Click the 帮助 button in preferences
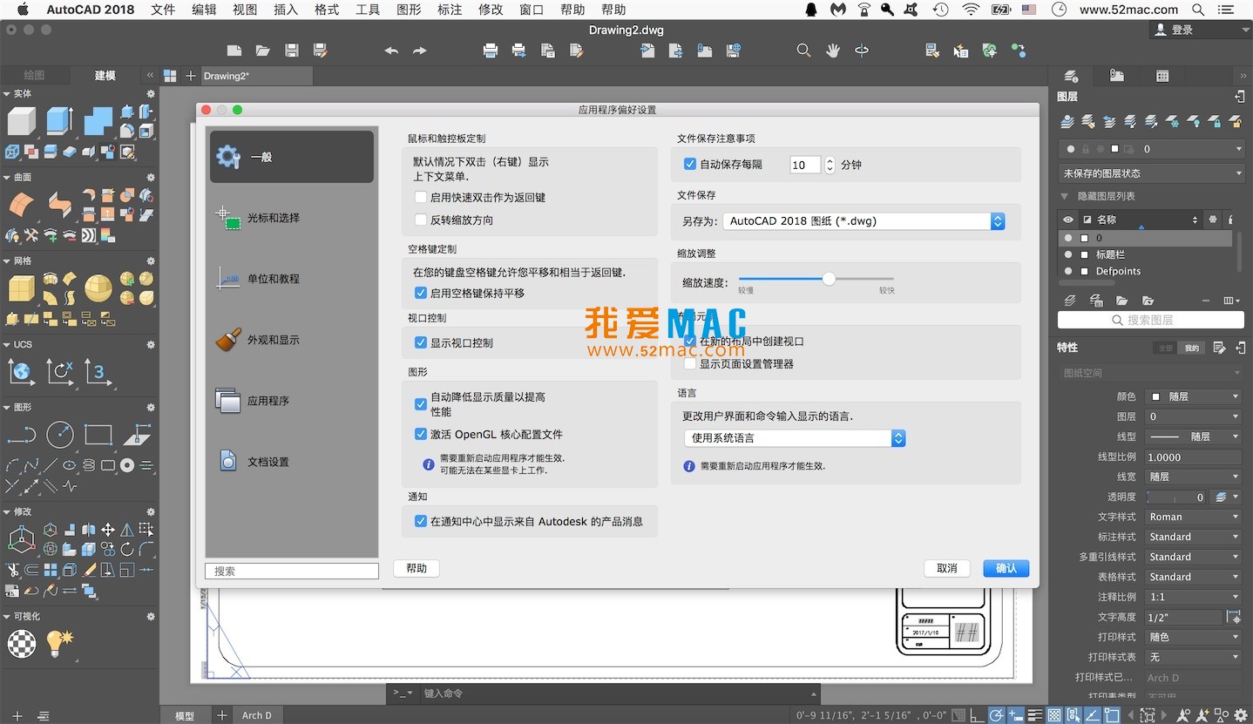This screenshot has height=724, width=1253. 417,568
